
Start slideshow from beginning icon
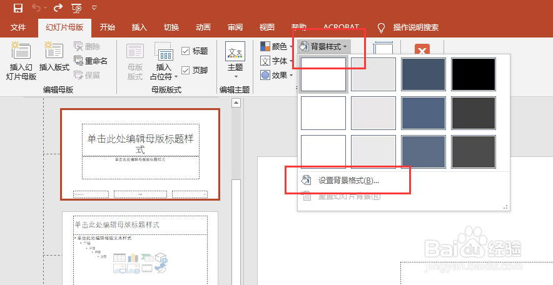coord(76,7)
